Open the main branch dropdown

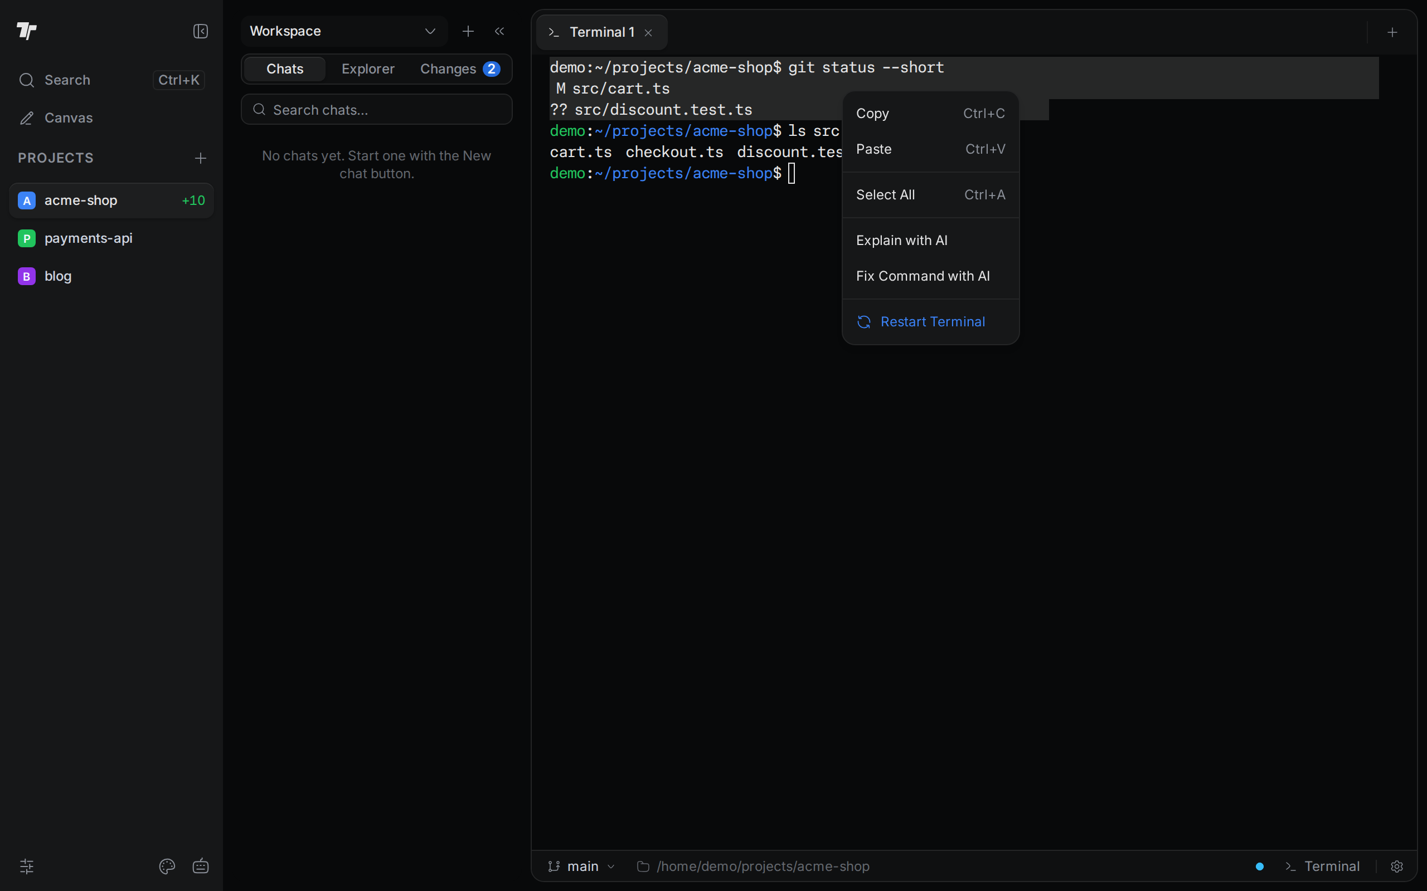[581, 866]
